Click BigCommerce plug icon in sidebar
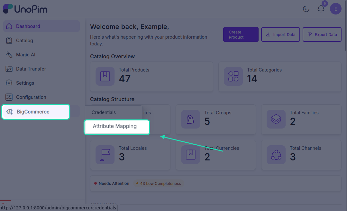Screen dimensions: 347x211 pos(10,112)
